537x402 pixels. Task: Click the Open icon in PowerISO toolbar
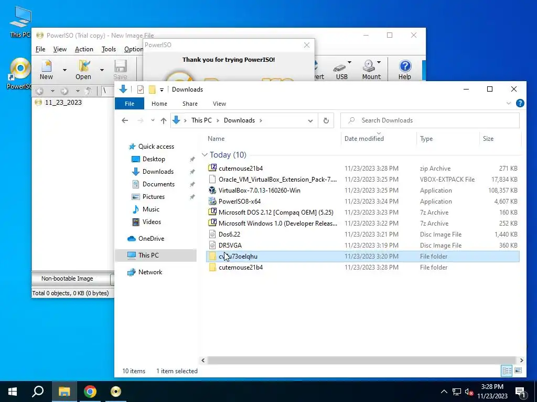coord(83,70)
